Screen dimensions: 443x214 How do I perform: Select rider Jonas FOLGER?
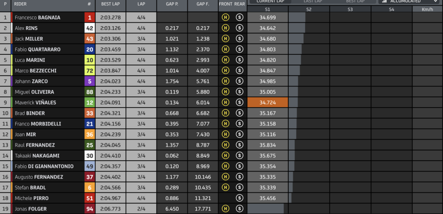30,209
